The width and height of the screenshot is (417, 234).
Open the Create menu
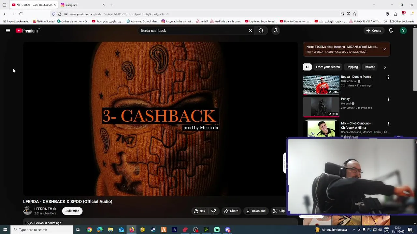point(373,31)
